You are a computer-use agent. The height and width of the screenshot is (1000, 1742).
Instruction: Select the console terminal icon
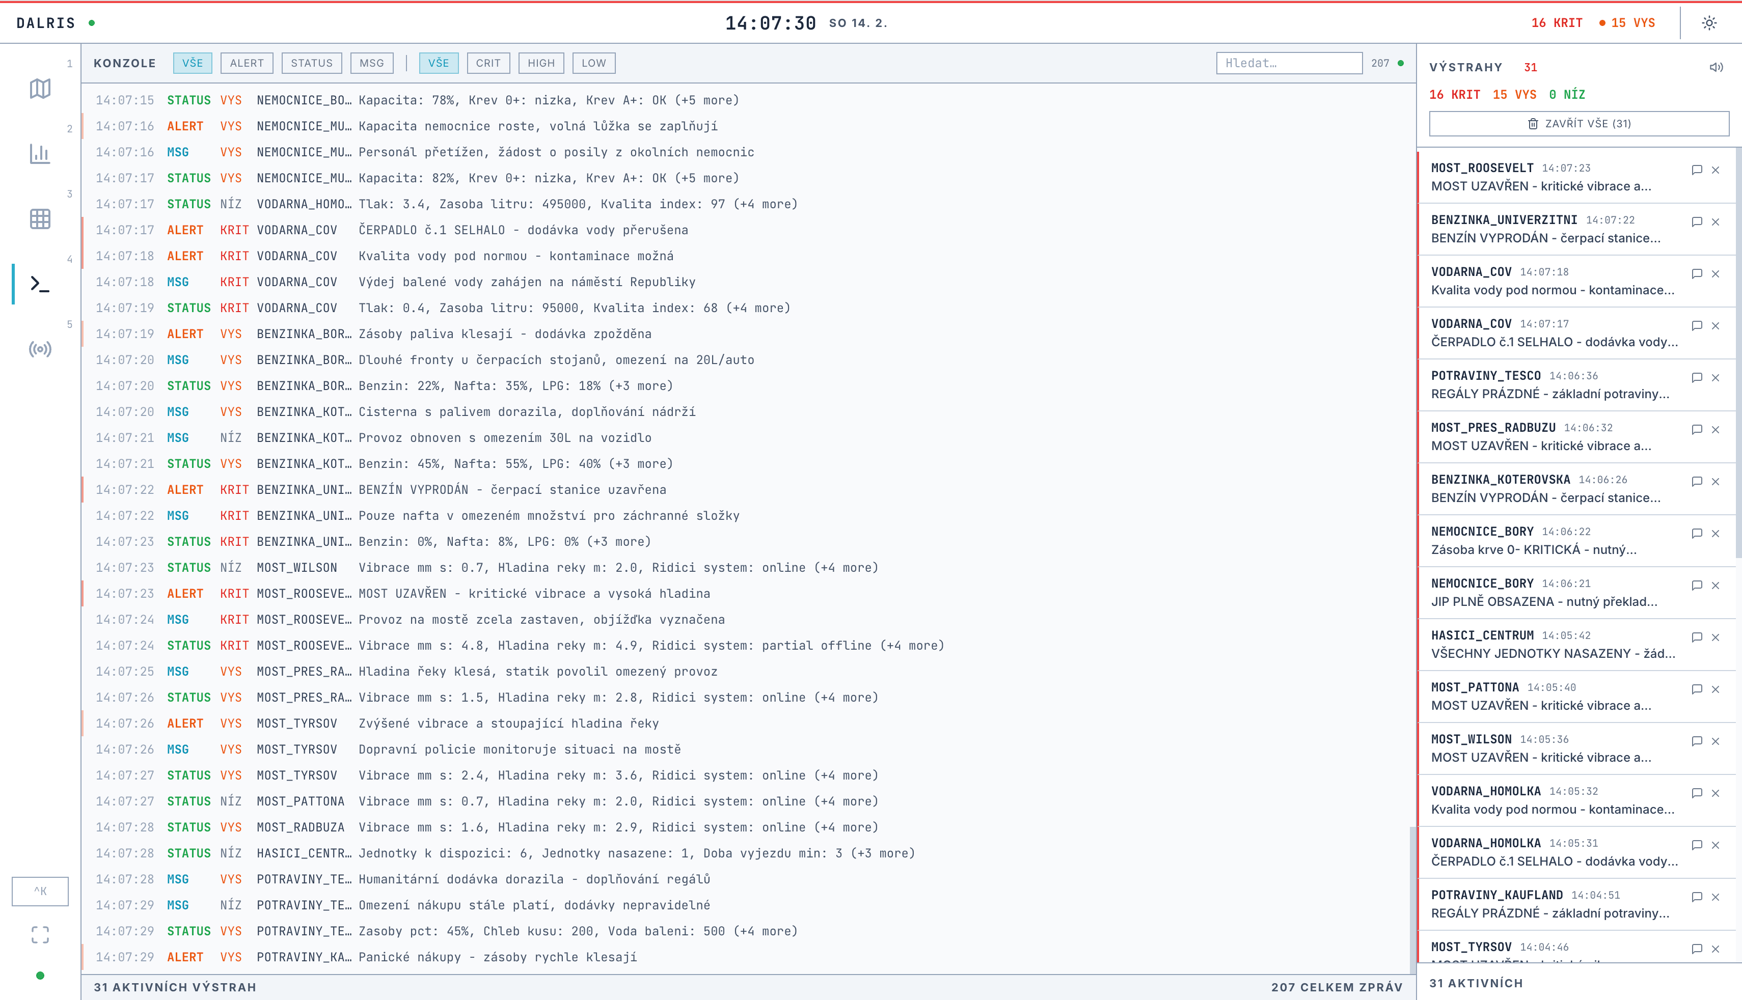(x=40, y=284)
